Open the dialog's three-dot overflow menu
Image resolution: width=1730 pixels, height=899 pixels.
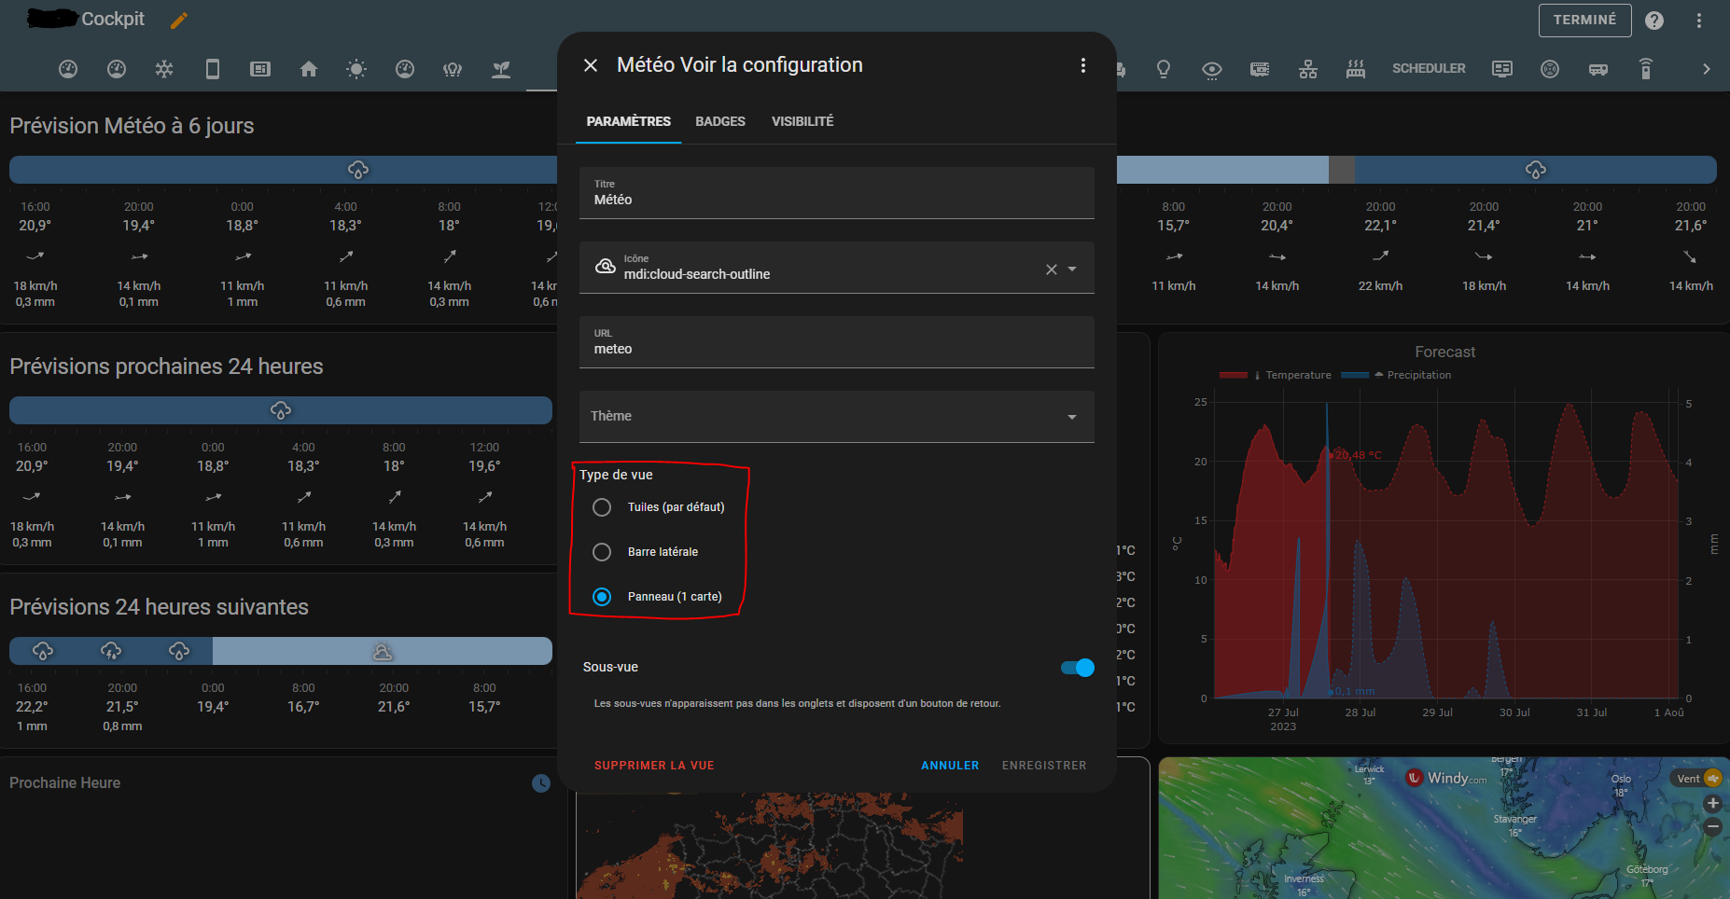click(x=1082, y=65)
